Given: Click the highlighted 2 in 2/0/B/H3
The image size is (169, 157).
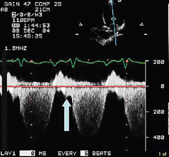Looking at the screenshot, I should [14, 15].
